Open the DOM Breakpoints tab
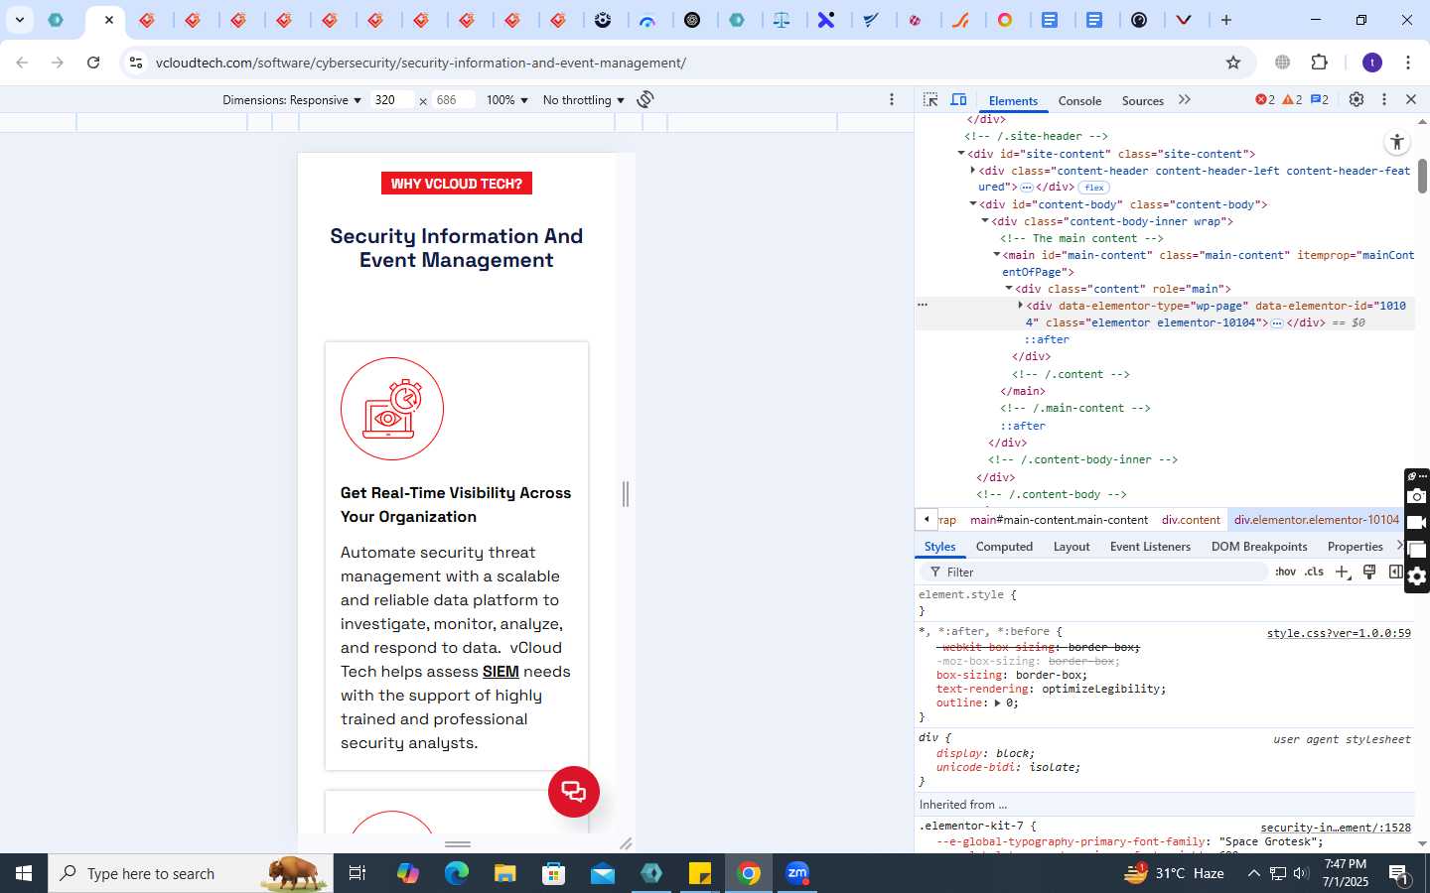This screenshot has width=1430, height=893. click(x=1259, y=547)
